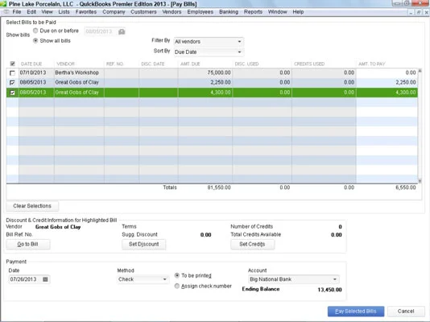Screen dimensions: 430x322
Task: Open the Window menu
Action: pos(277,12)
